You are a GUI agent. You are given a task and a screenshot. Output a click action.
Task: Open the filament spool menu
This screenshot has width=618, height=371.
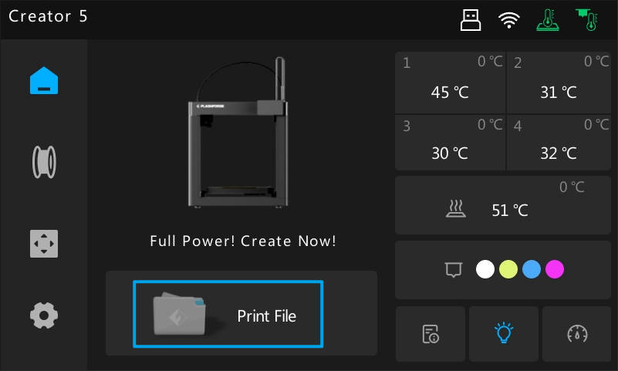[x=44, y=162]
